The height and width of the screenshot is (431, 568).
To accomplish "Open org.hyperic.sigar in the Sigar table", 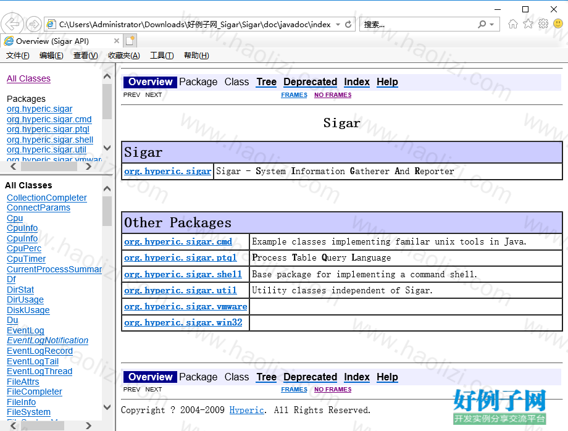I will [168, 171].
